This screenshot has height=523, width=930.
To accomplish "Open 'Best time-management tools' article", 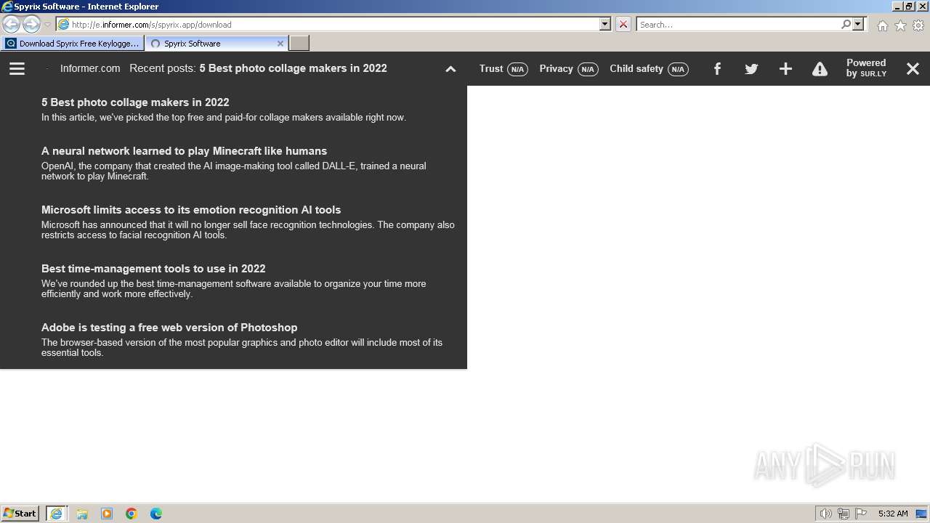I will [x=153, y=269].
